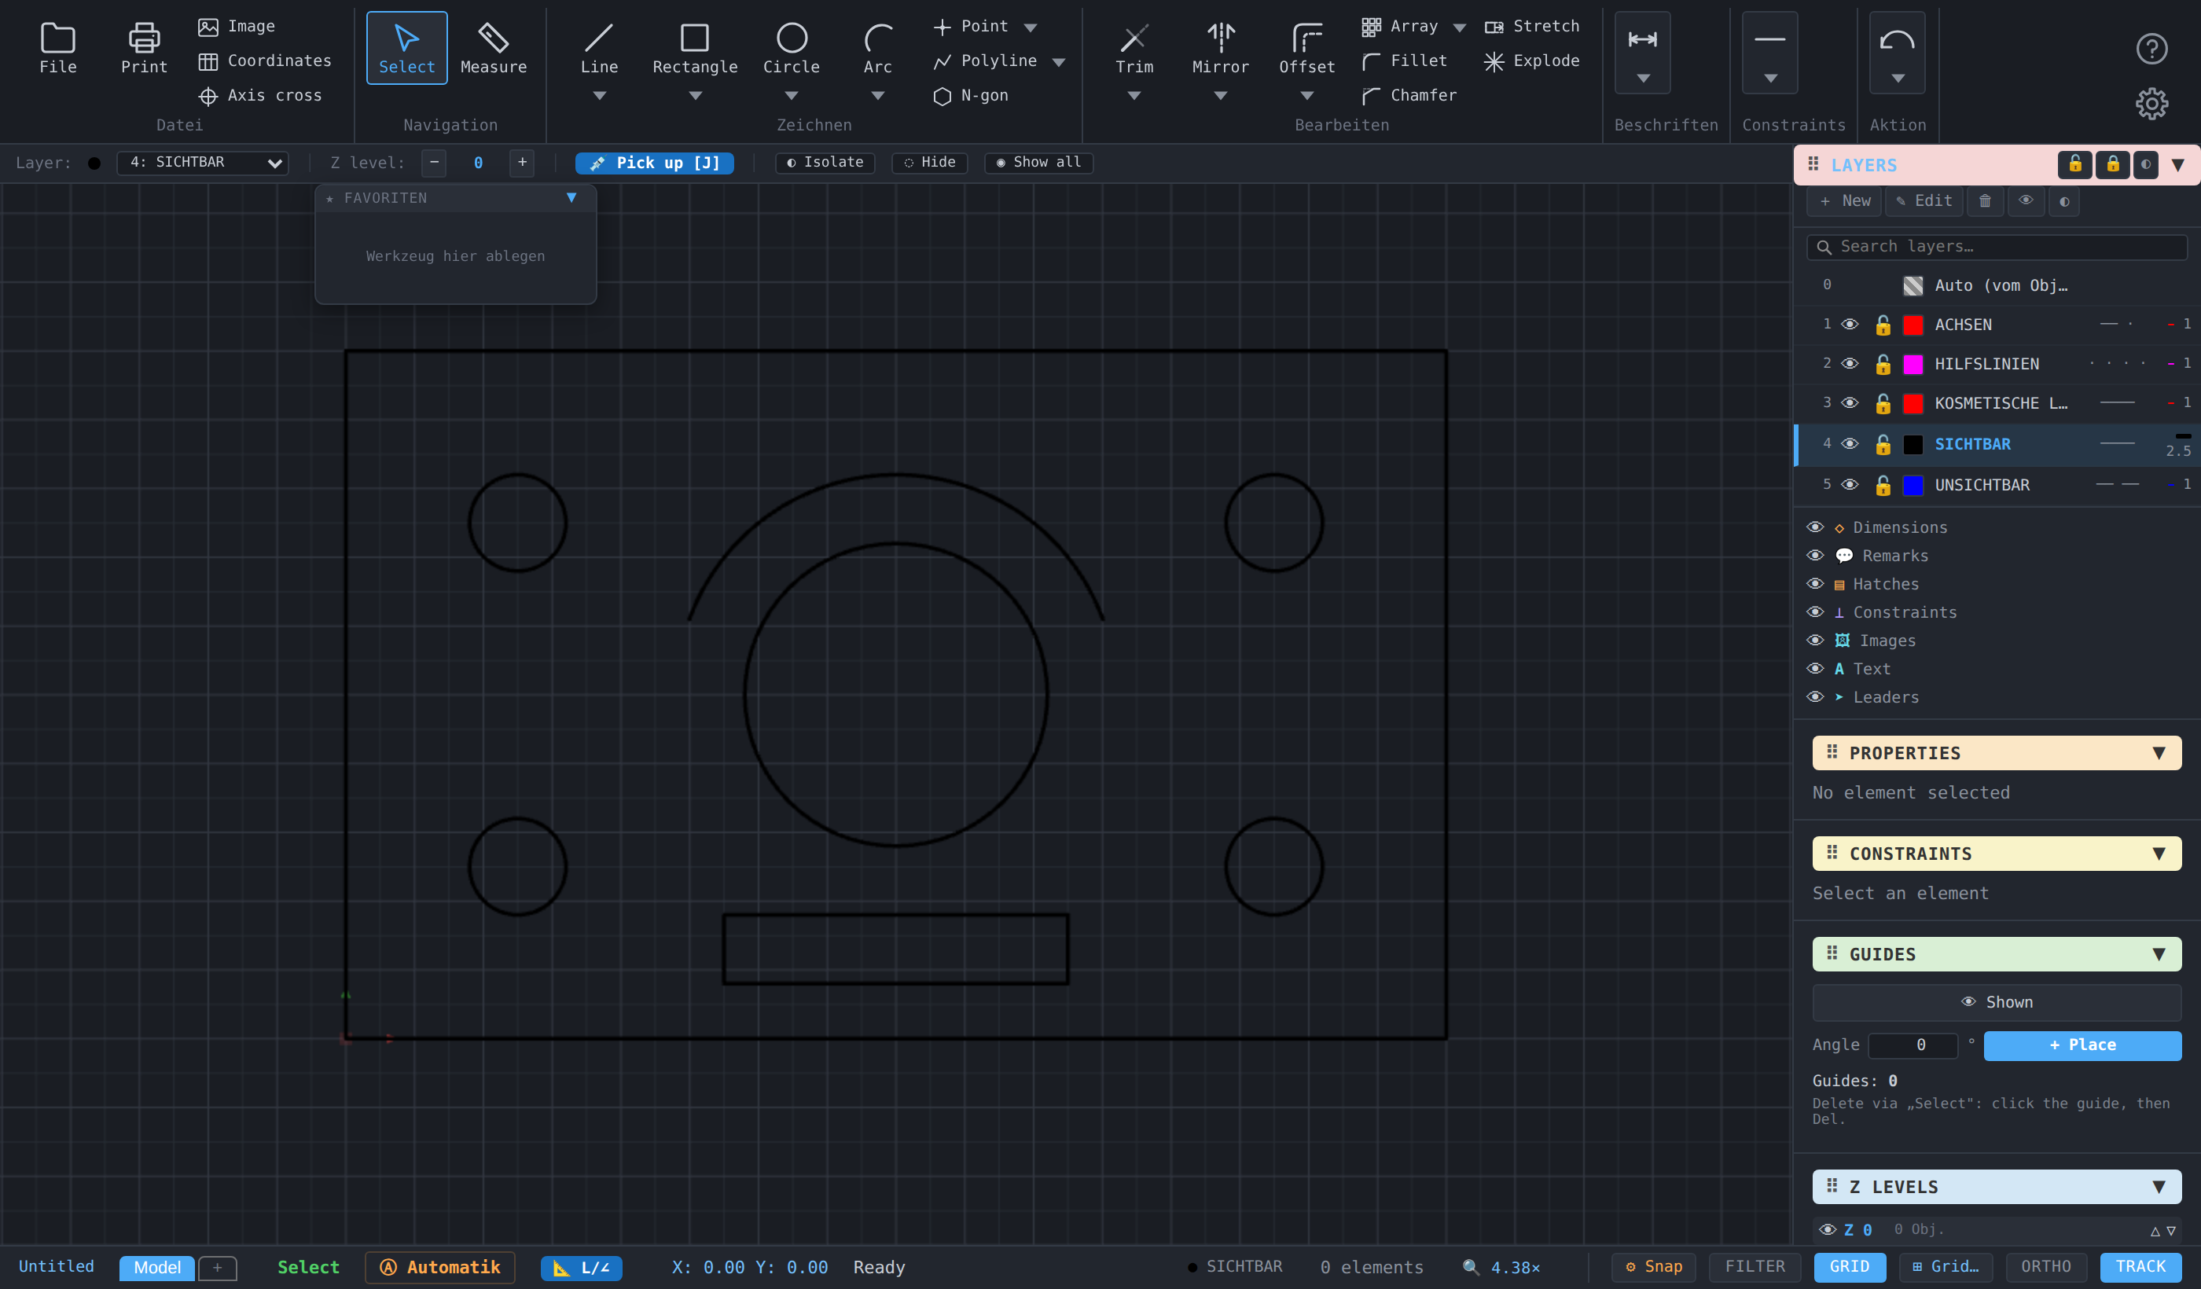The height and width of the screenshot is (1289, 2201).
Task: Collapse the GUIDES panel
Action: tap(2159, 953)
